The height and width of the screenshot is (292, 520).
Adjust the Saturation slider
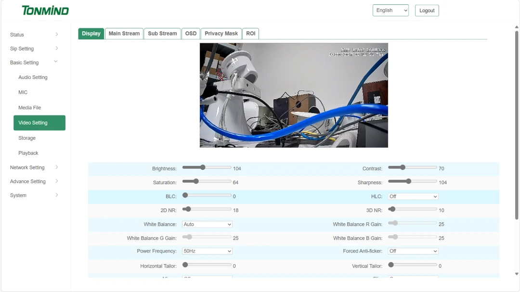click(207, 181)
